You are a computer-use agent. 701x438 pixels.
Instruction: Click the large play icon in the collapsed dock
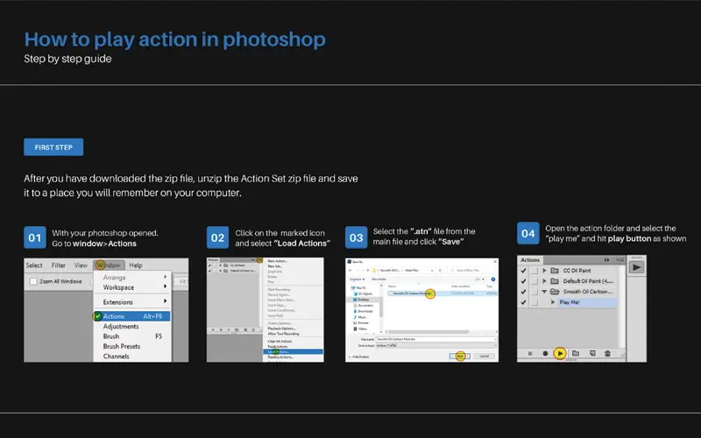click(637, 267)
